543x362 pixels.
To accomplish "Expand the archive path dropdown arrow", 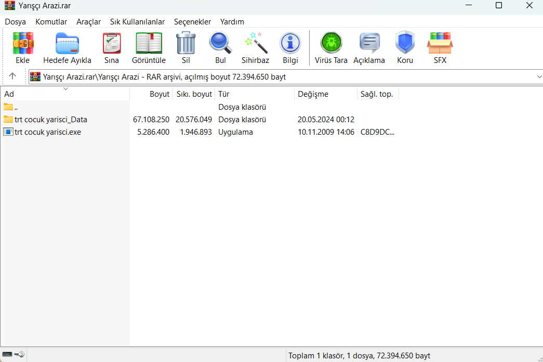I will coord(539,76).
